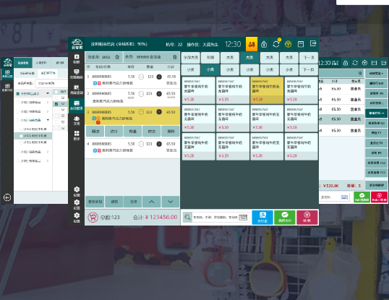Click the logout exit icon in header

(x=313, y=44)
